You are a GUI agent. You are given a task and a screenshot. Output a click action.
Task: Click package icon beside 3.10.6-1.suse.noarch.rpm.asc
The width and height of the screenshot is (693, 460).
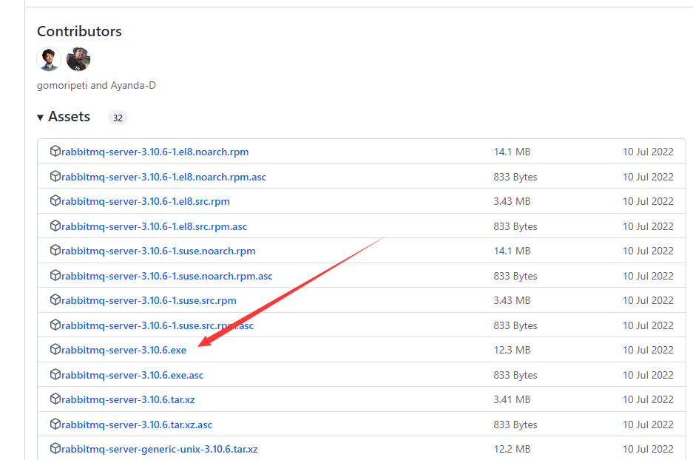tap(55, 275)
